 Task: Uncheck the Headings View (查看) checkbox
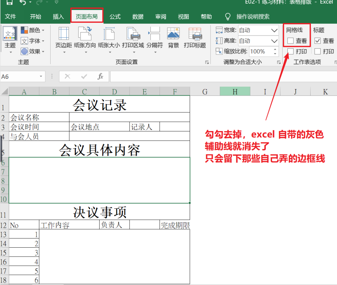coord(317,41)
